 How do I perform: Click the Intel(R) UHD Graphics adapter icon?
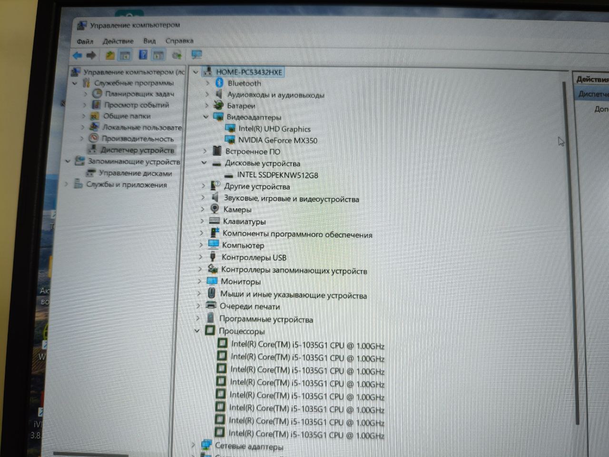[x=230, y=128]
